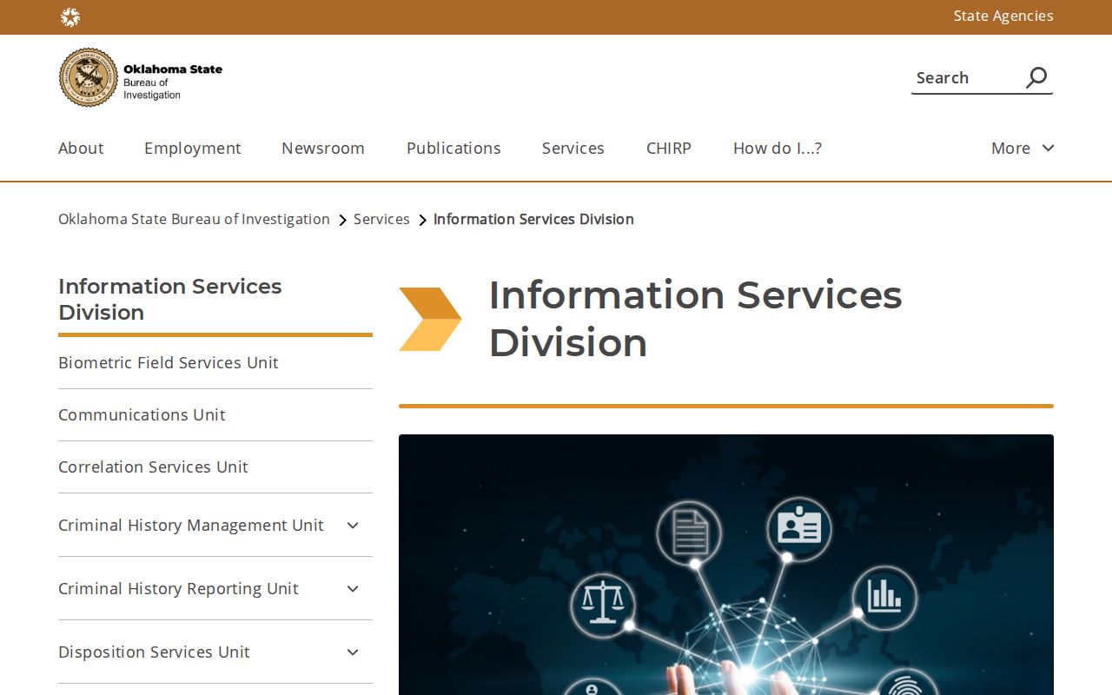Click the Services breadcrumb link
Viewport: 1112px width, 695px height.
pos(381,219)
